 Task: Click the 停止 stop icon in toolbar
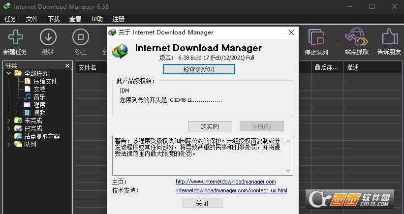[81, 37]
